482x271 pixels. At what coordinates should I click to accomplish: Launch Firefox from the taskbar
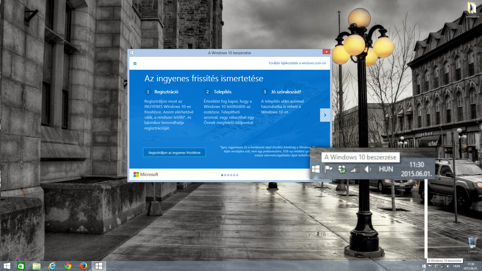[83, 266]
